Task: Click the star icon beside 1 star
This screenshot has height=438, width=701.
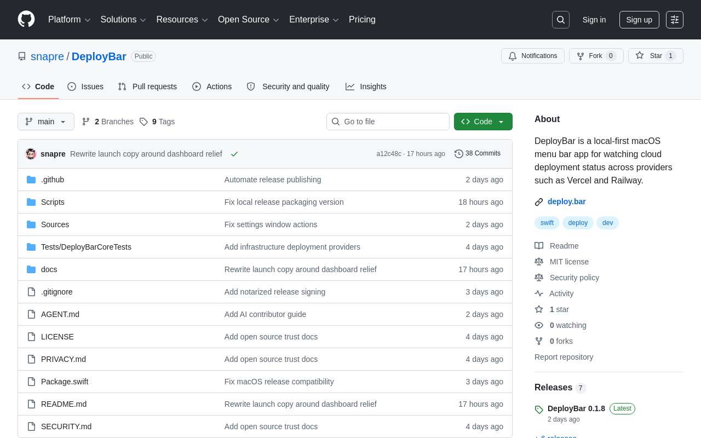Action: 539,309
